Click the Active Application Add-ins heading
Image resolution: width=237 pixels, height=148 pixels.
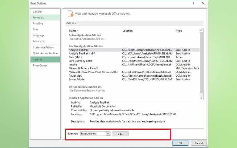click(x=85, y=35)
